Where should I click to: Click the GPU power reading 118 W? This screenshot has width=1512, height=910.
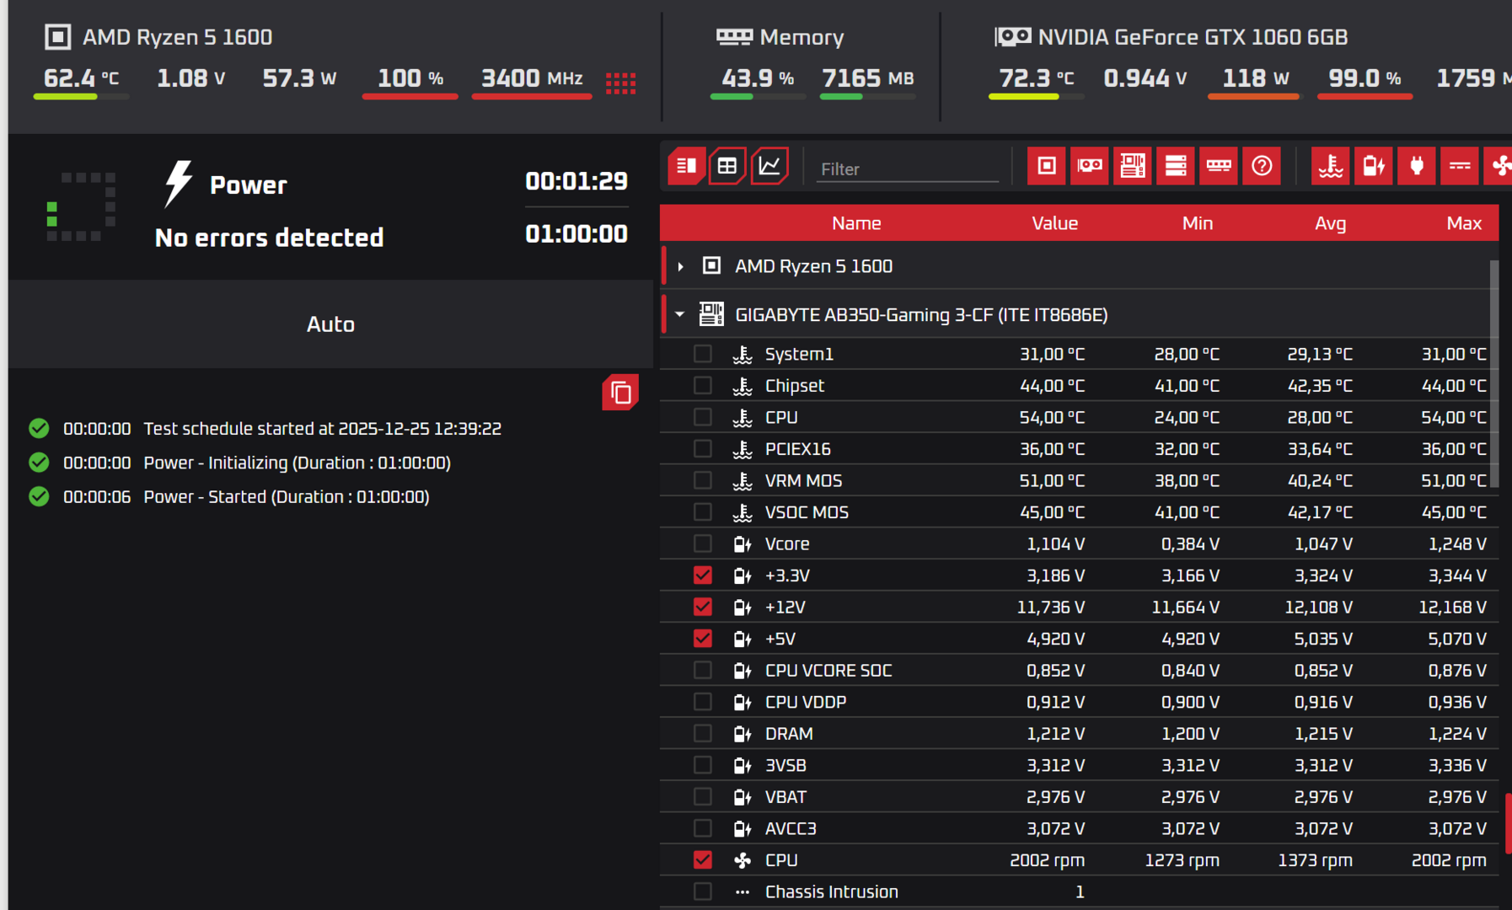click(x=1256, y=78)
